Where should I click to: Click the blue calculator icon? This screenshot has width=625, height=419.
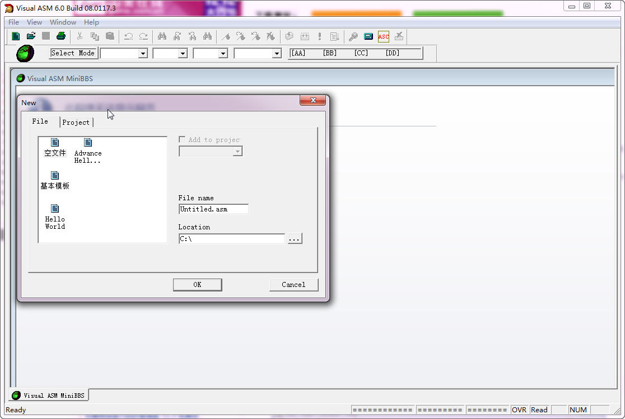(369, 36)
